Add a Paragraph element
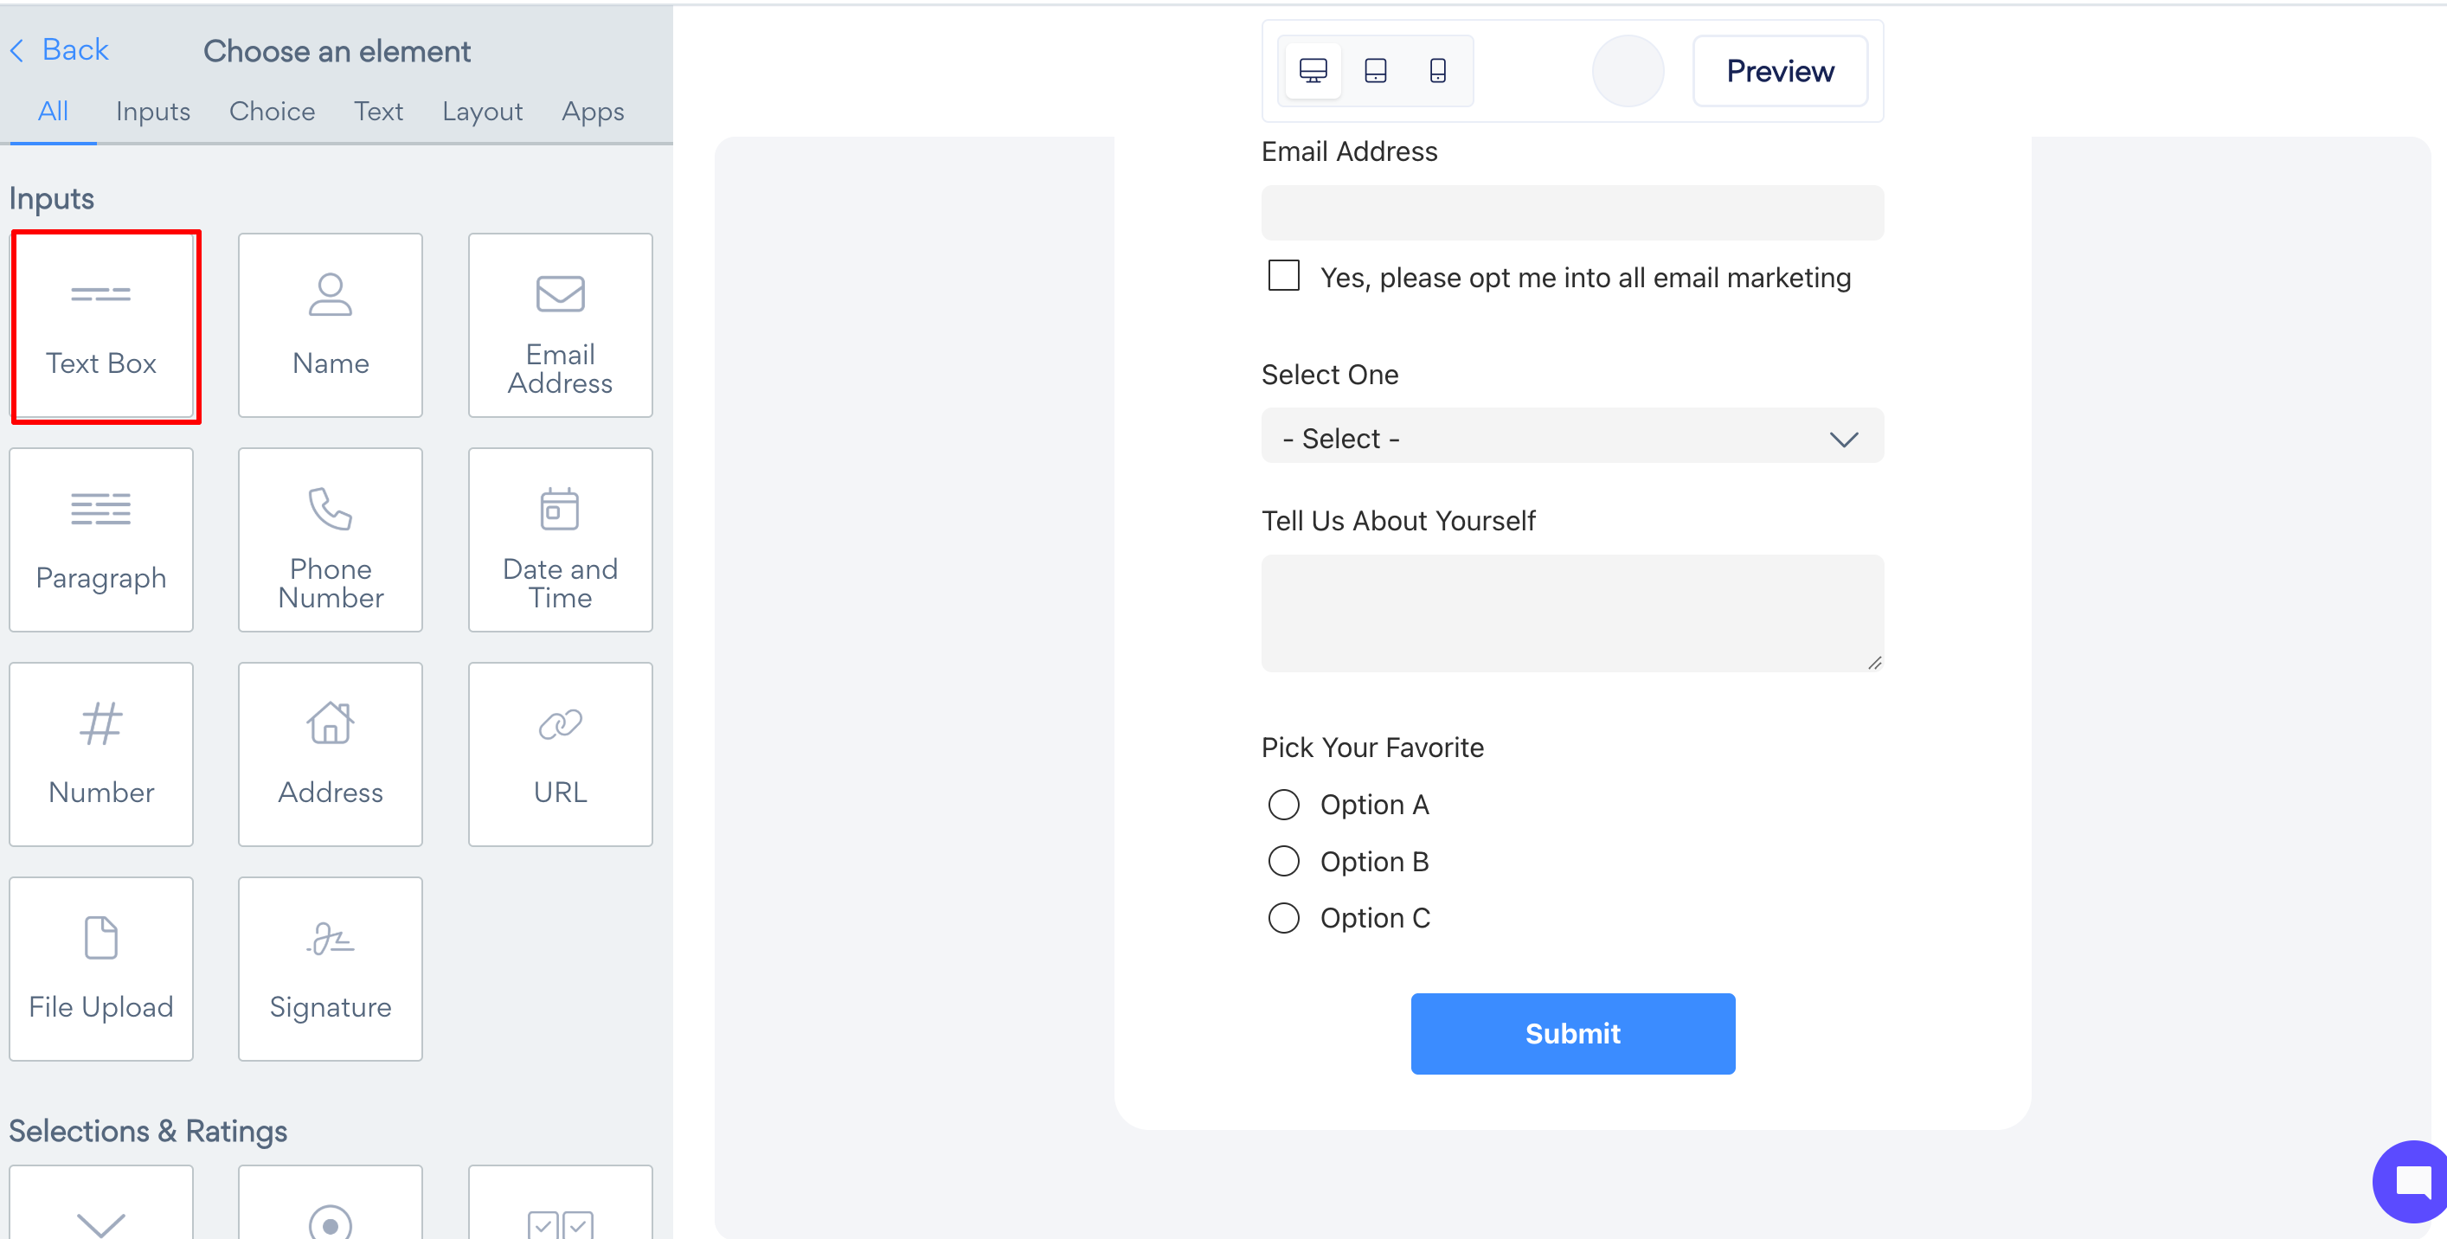 coord(101,540)
